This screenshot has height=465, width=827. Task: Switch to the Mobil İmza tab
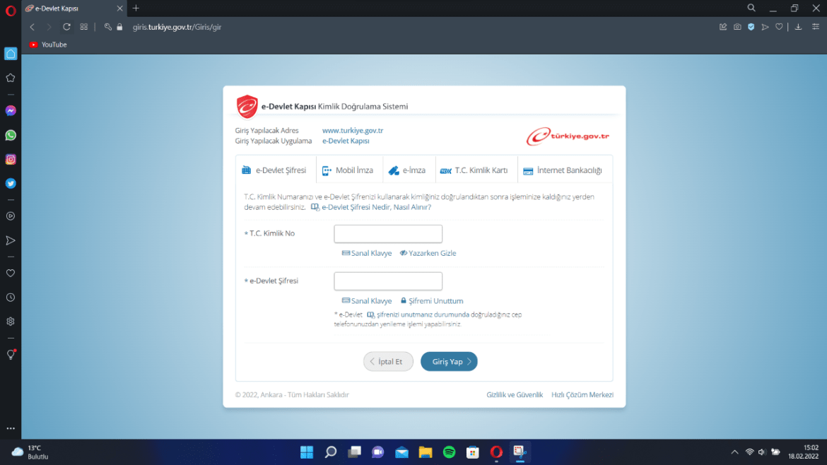348,170
